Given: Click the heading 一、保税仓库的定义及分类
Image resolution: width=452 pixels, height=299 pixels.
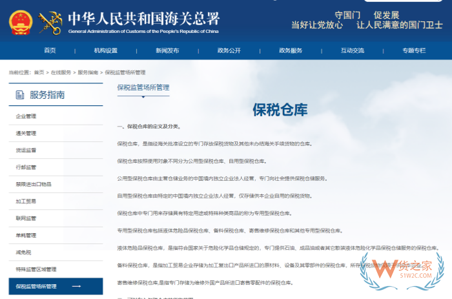Looking at the screenshot, I should (149, 127).
